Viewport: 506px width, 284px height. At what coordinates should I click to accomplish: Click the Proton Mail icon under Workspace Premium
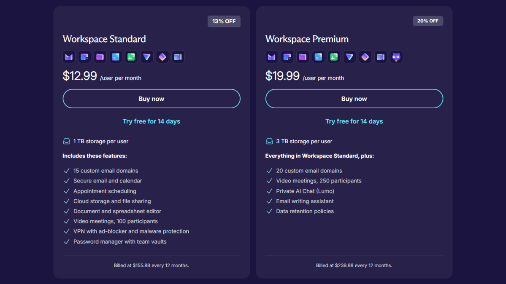point(271,56)
